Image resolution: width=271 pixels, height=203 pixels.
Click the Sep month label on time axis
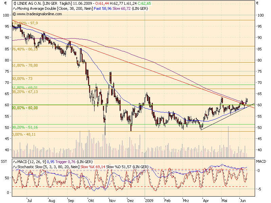click(x=71, y=201)
